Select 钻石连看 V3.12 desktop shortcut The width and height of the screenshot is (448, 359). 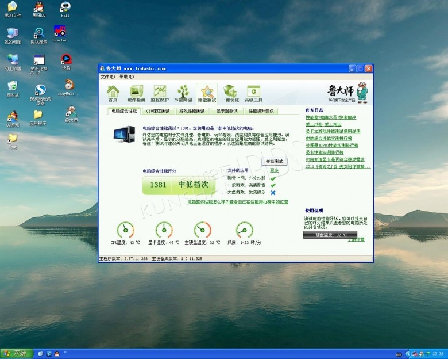[x=39, y=64]
